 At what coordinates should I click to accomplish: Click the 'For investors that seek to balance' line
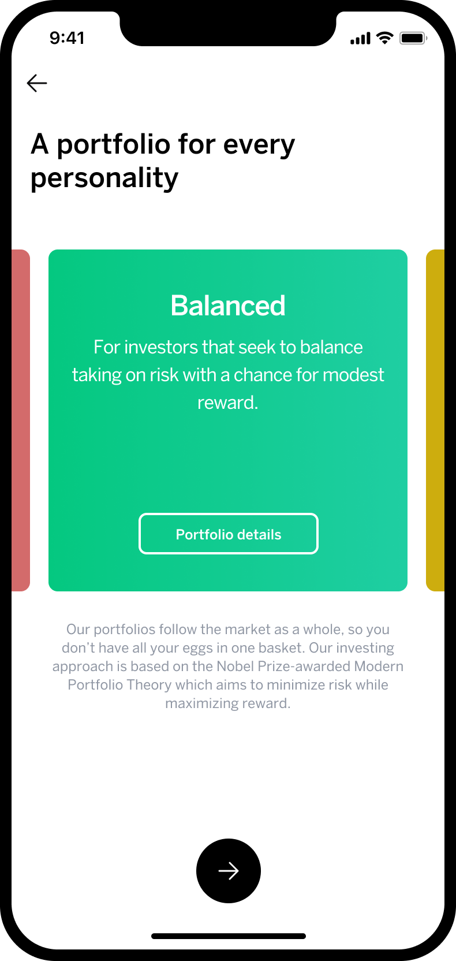pos(228,347)
